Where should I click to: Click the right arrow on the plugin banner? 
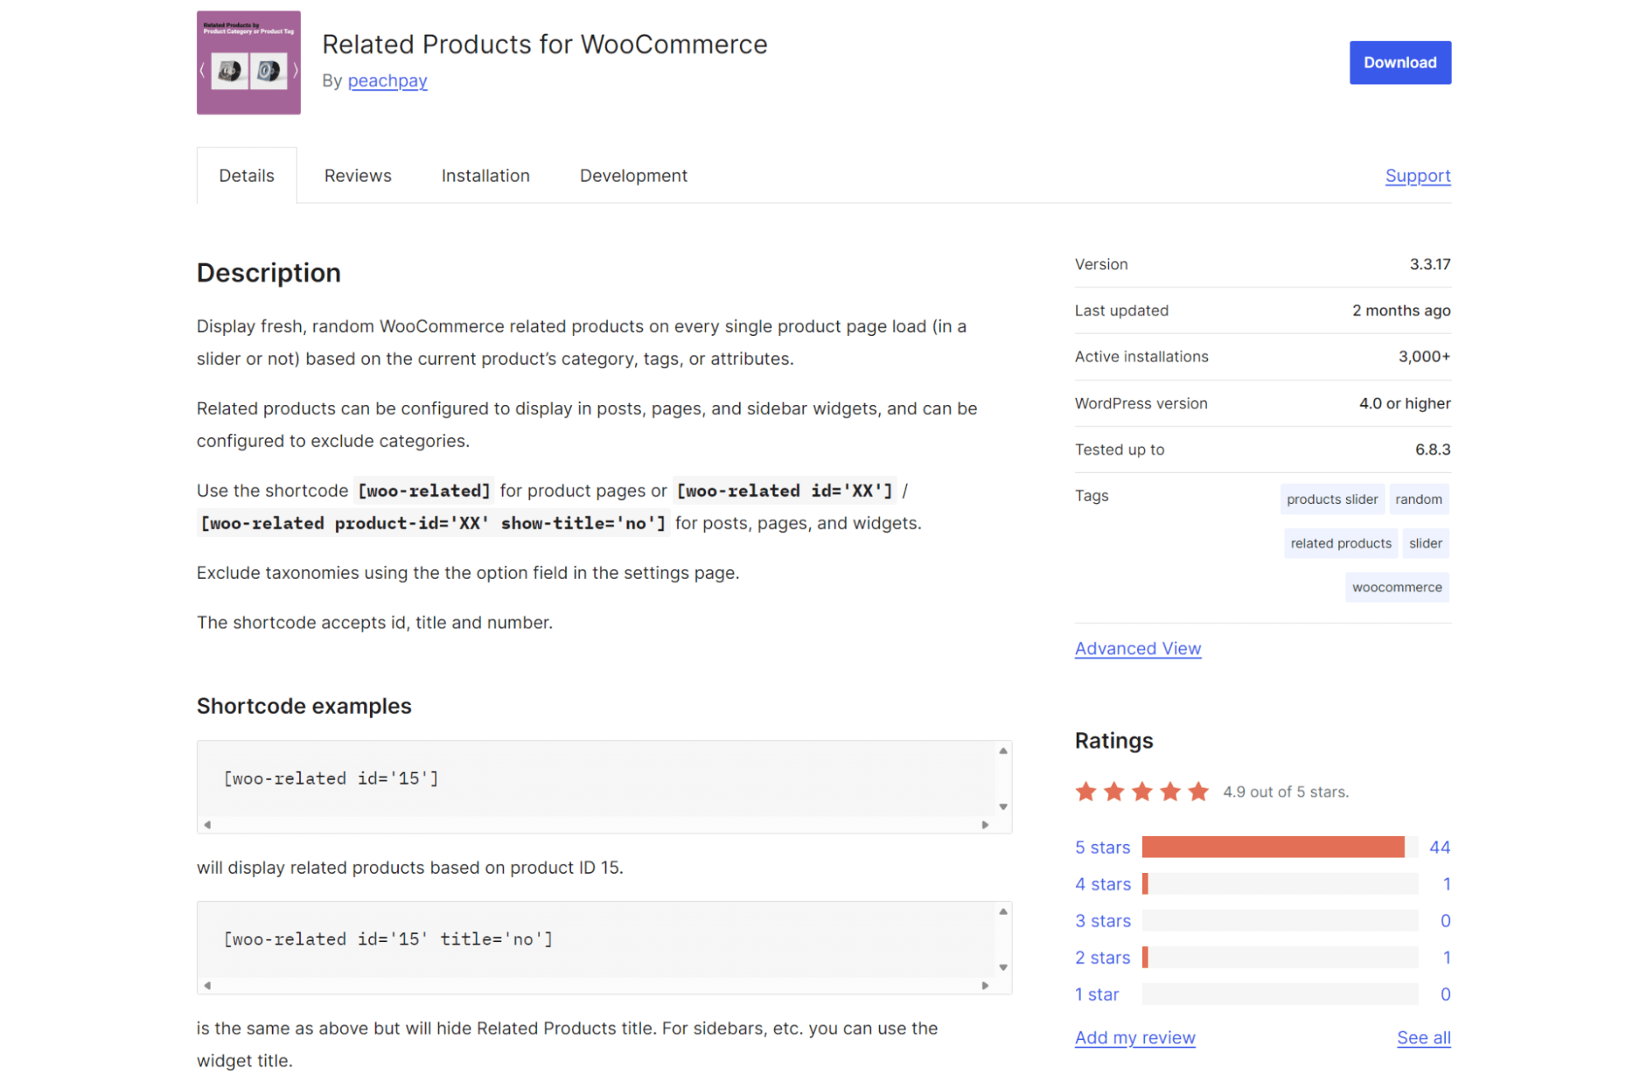point(295,71)
